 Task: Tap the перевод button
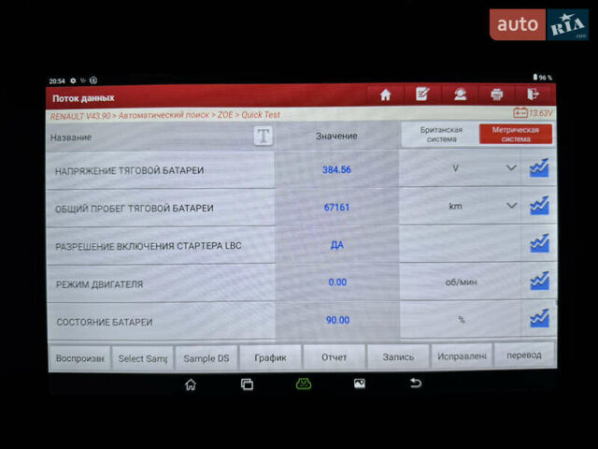(523, 356)
